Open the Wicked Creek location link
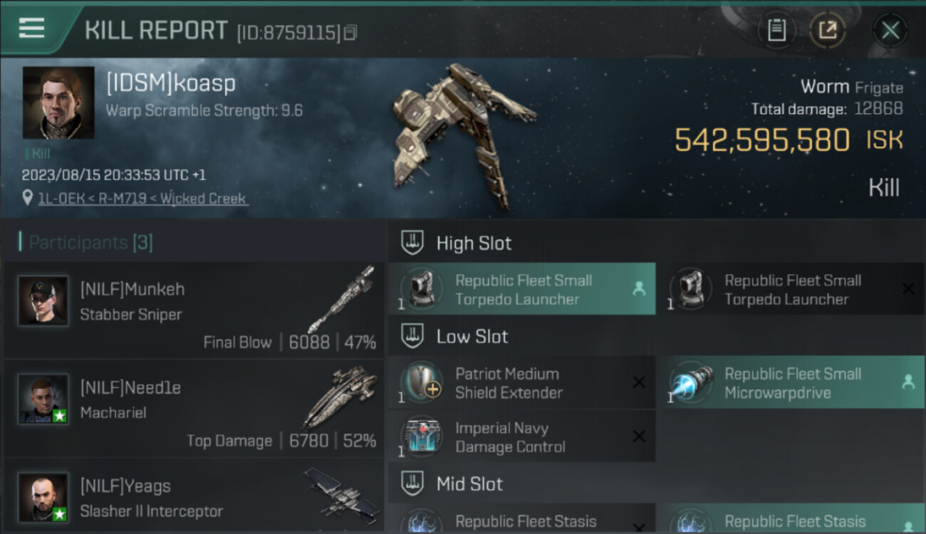926x534 pixels. 142,198
